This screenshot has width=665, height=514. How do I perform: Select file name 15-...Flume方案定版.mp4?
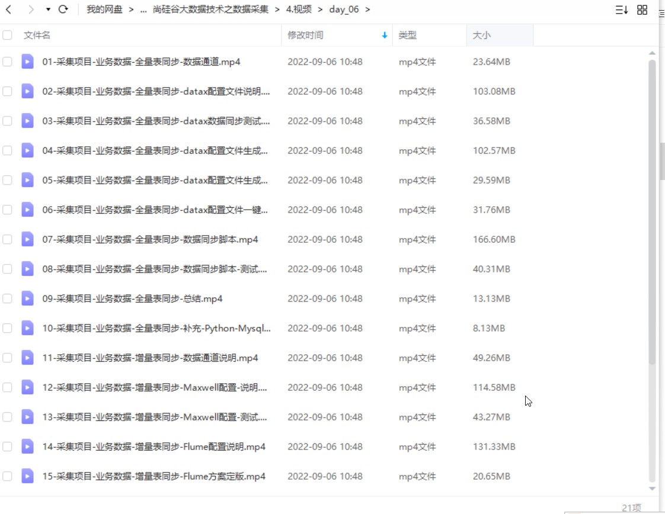154,476
